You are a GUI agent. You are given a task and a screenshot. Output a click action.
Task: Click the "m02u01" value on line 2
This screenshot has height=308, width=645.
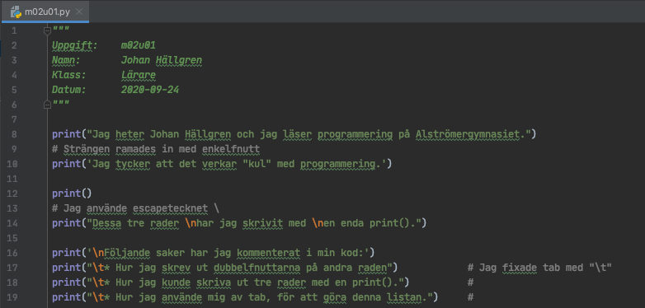point(139,45)
